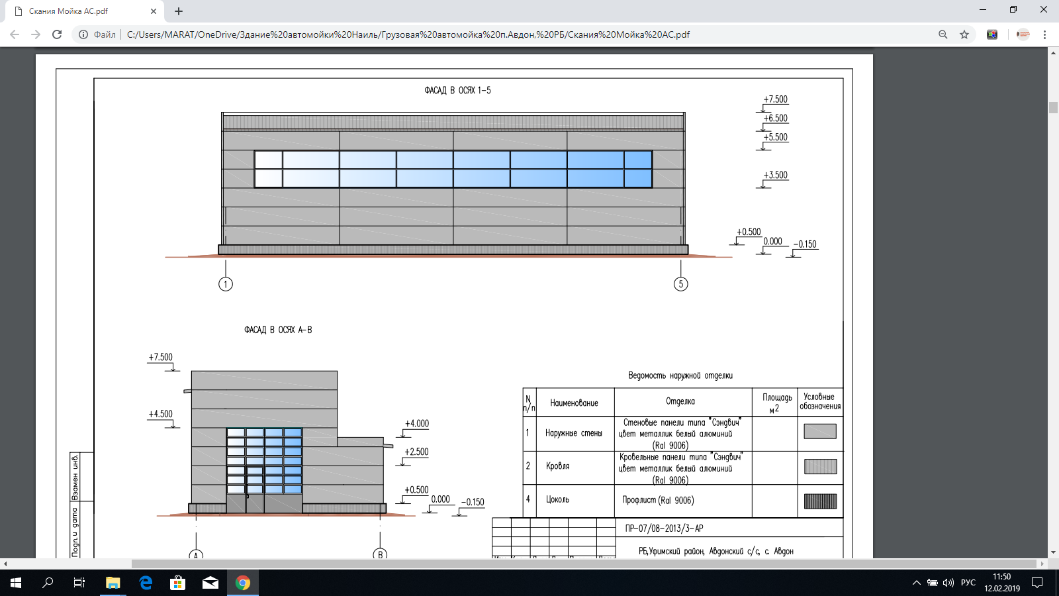Open Microsoft Edge from the taskbar

[146, 583]
